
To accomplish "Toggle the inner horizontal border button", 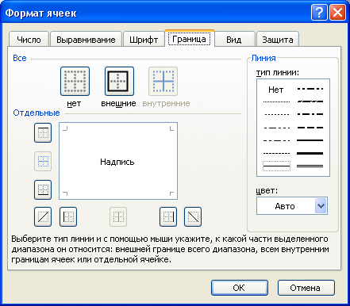I will [x=43, y=161].
